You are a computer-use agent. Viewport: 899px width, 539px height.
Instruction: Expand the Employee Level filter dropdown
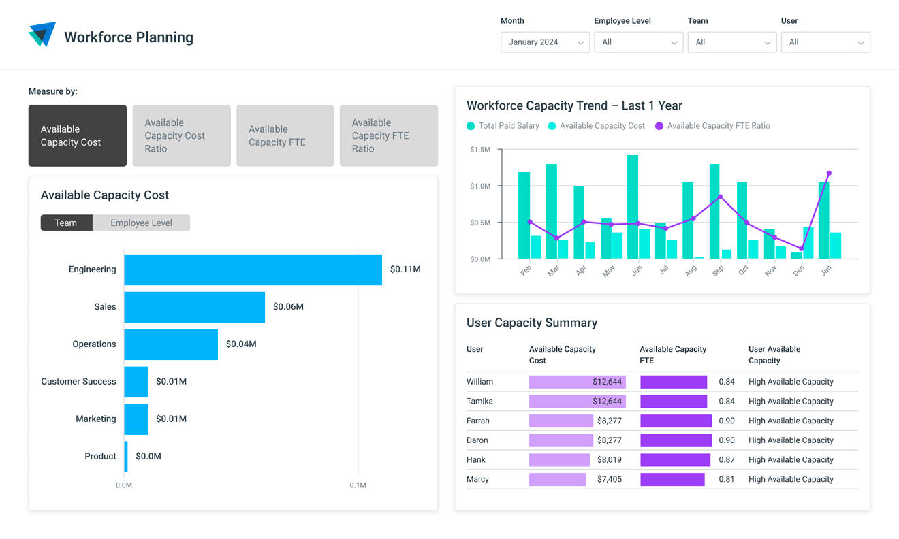638,42
